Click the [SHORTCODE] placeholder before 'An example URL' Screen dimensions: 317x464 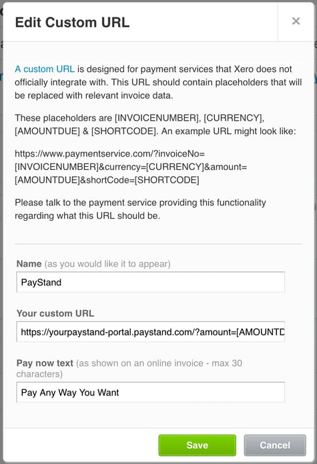tap(124, 131)
